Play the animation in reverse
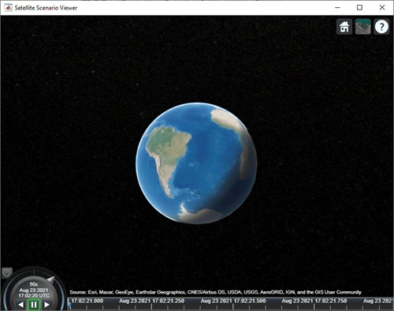 click(x=21, y=305)
